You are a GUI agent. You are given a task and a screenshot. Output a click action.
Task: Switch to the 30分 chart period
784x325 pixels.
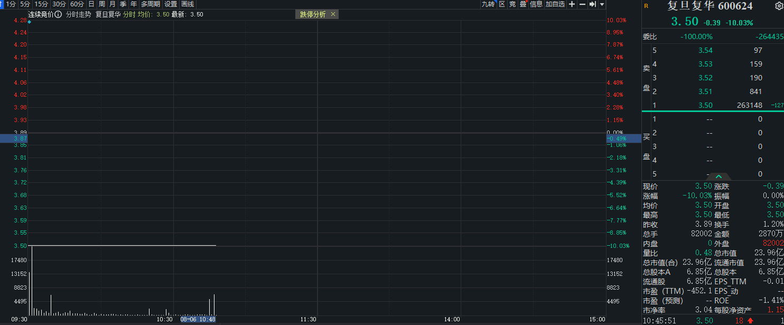coord(59,4)
